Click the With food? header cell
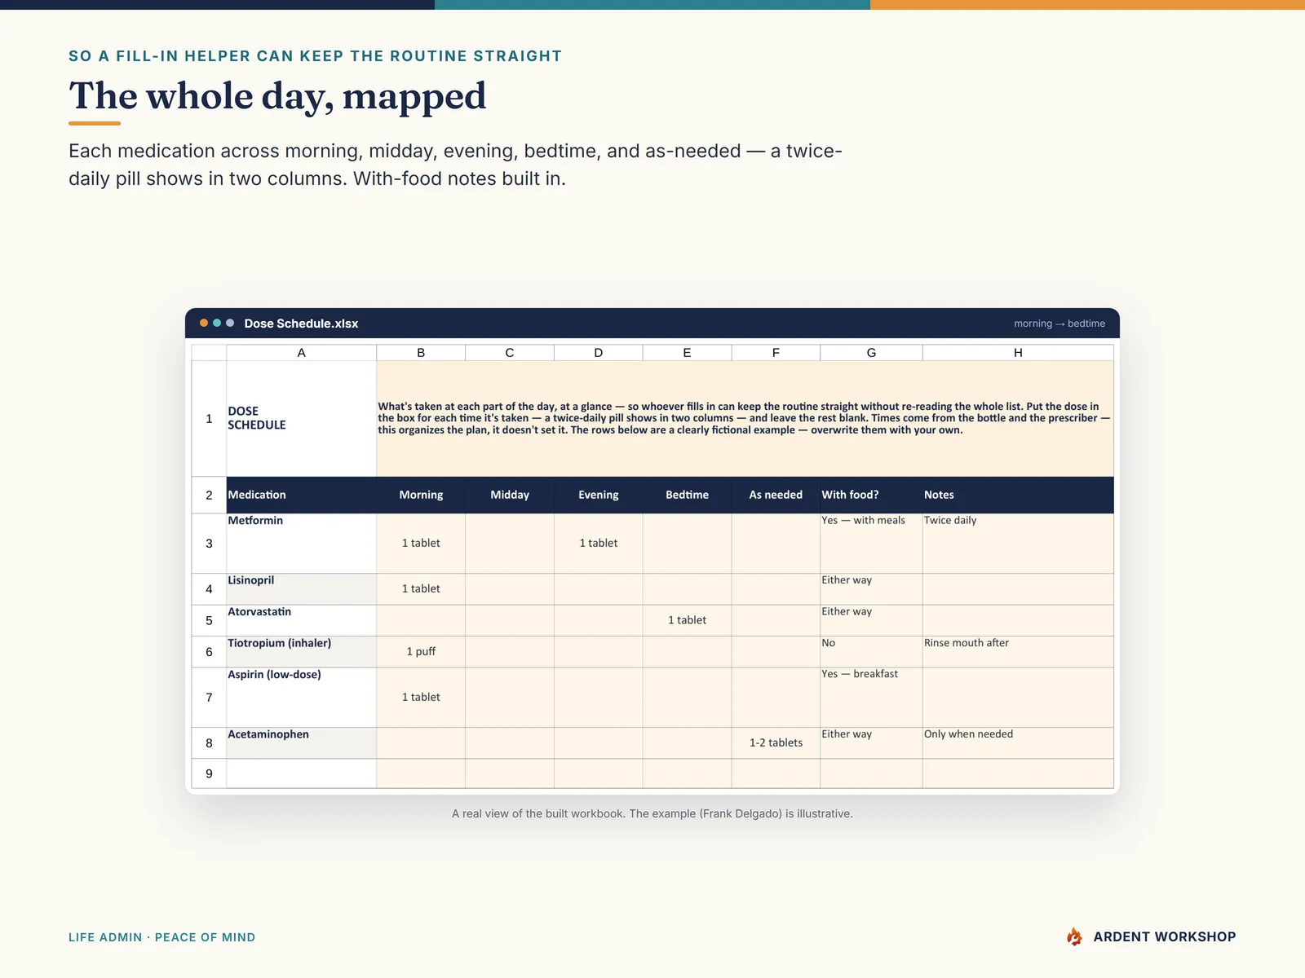Viewport: 1305px width, 978px height. click(871, 495)
